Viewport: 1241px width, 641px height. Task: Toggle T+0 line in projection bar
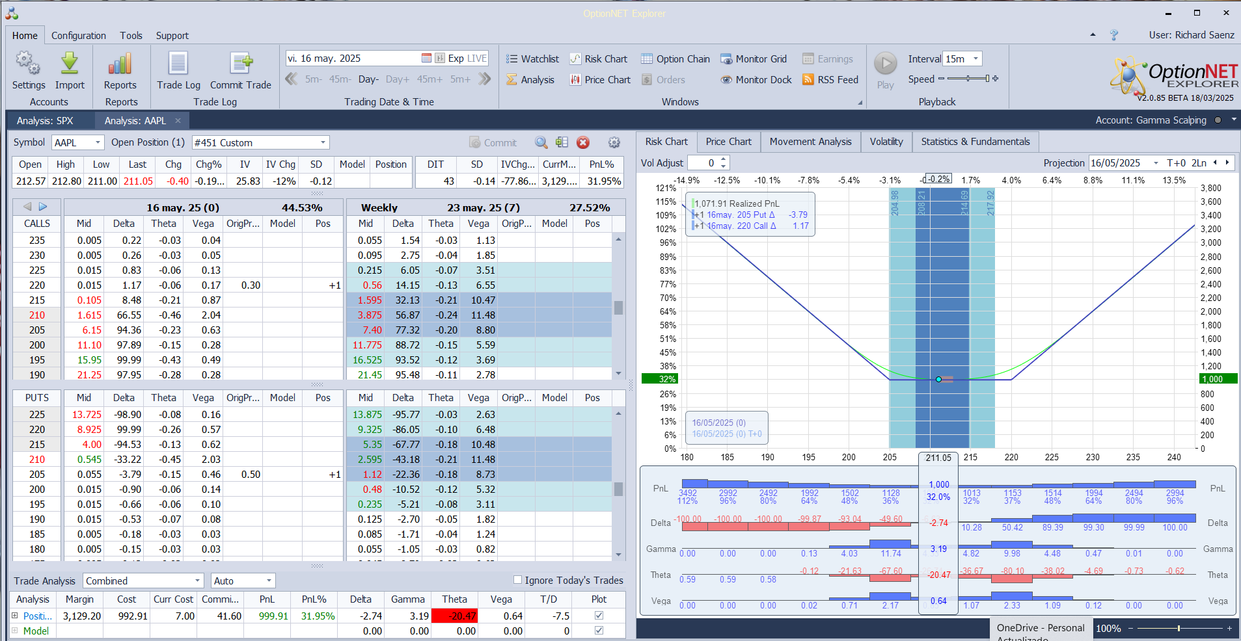pyautogui.click(x=1177, y=163)
